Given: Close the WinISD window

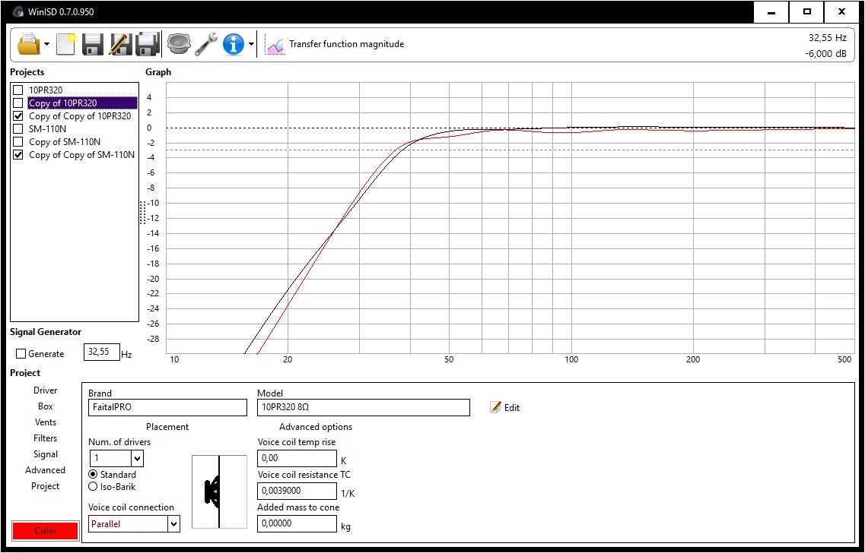Looking at the screenshot, I should pos(842,11).
